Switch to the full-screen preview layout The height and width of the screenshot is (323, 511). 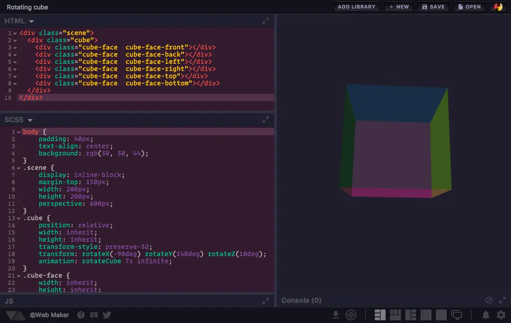[x=441, y=315]
